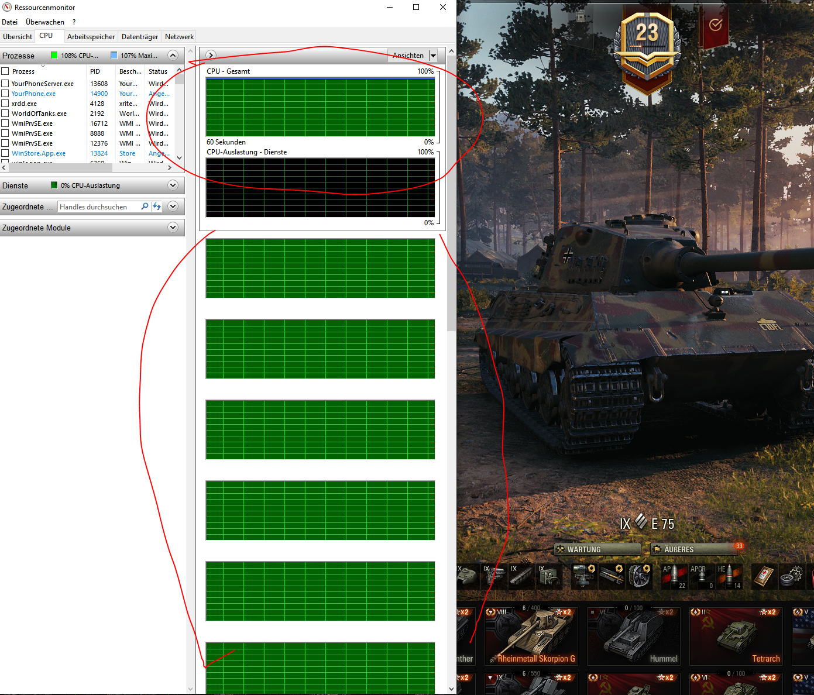The width and height of the screenshot is (814, 695).
Task: Toggle the select-all checkbox in Prozess header
Action: [5, 71]
